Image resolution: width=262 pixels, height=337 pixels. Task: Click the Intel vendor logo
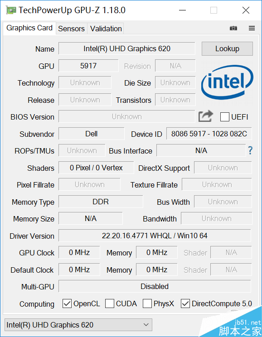click(227, 82)
